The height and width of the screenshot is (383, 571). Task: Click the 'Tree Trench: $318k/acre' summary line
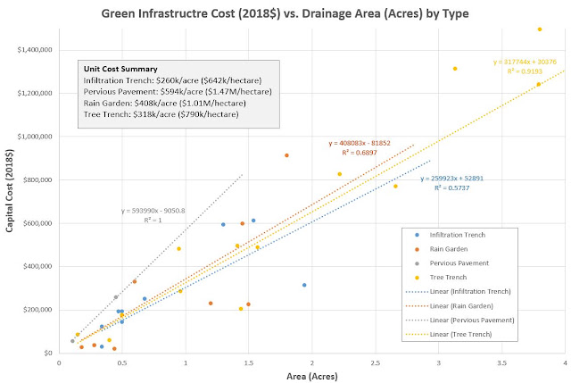coord(161,114)
